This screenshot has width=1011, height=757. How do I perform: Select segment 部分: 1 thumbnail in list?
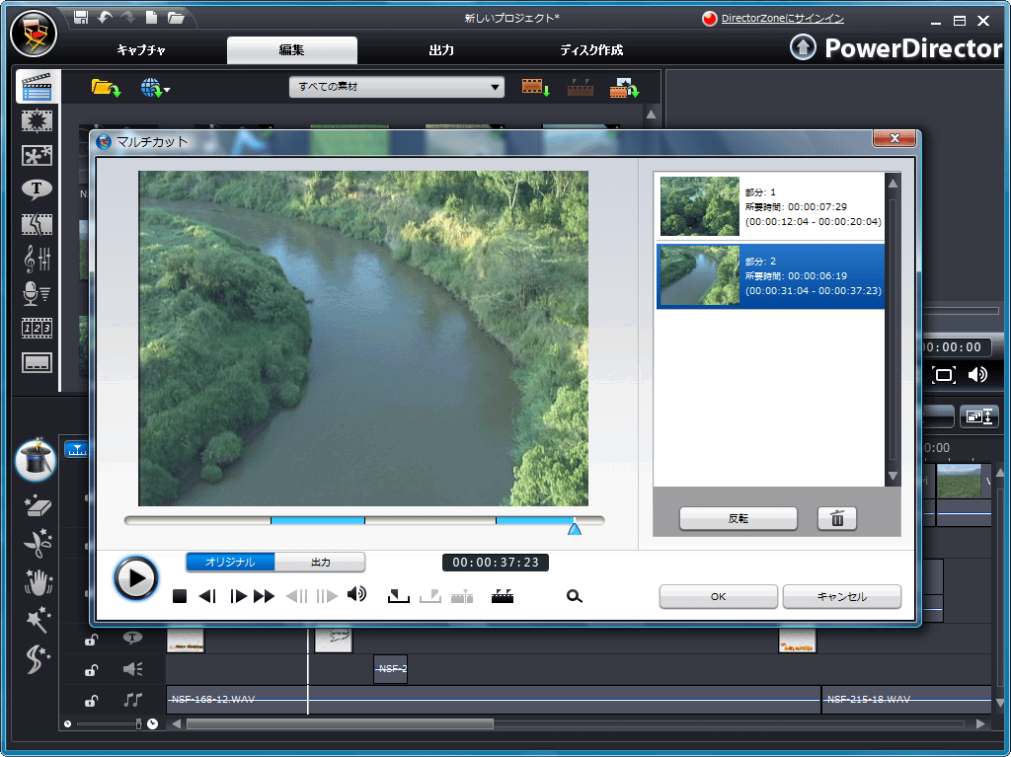pos(699,206)
